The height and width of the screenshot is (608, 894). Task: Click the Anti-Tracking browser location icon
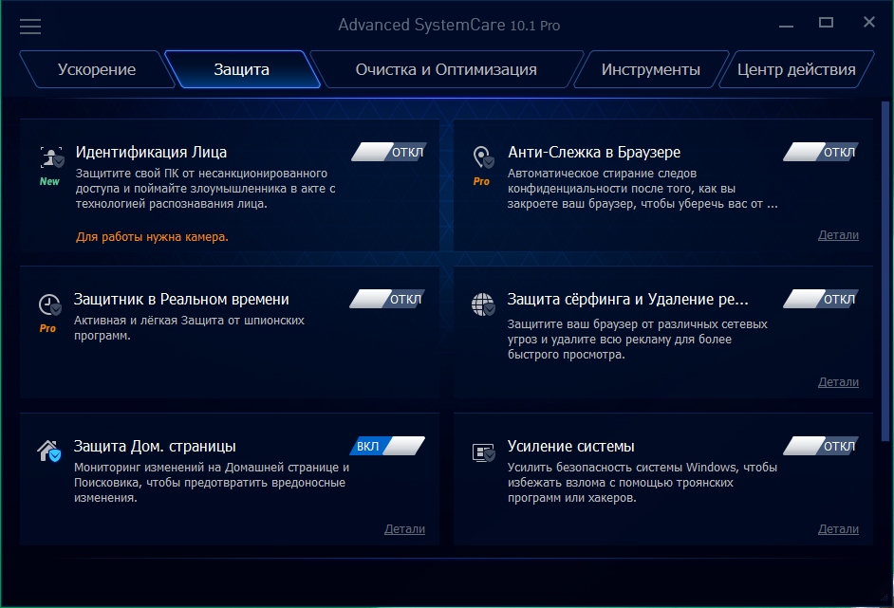[483, 157]
